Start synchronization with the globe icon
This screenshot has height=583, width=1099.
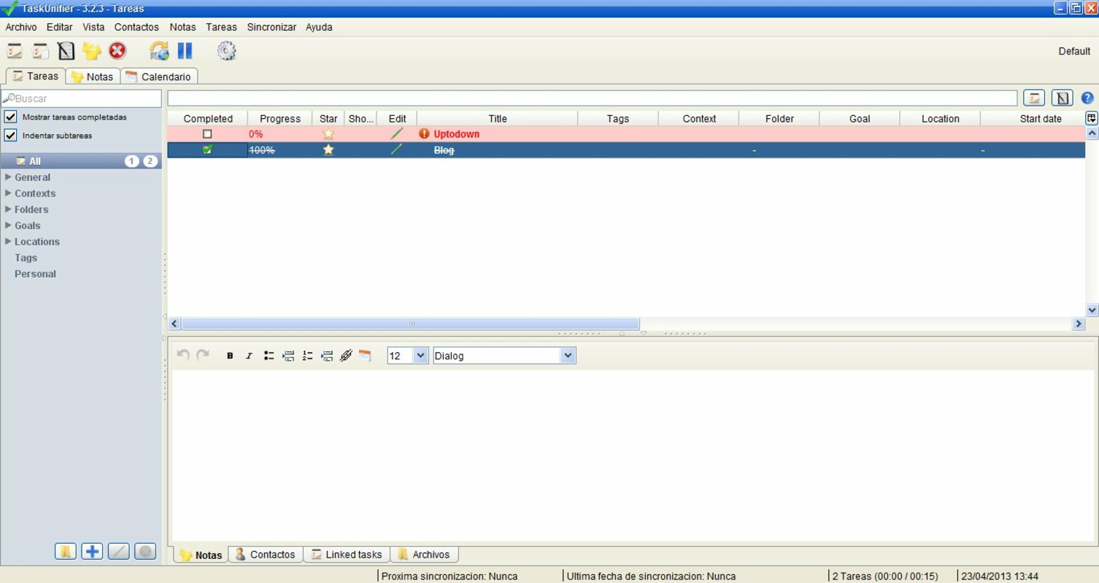pos(159,50)
